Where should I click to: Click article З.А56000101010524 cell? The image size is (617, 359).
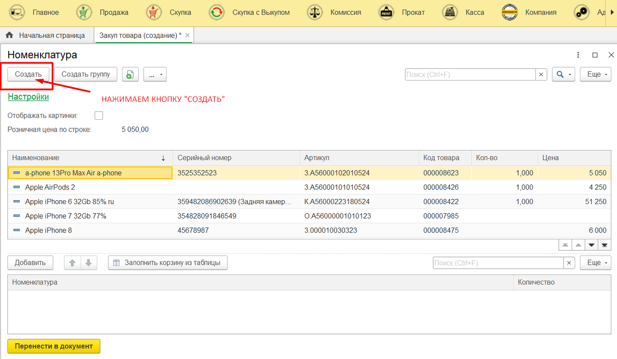pyautogui.click(x=359, y=187)
